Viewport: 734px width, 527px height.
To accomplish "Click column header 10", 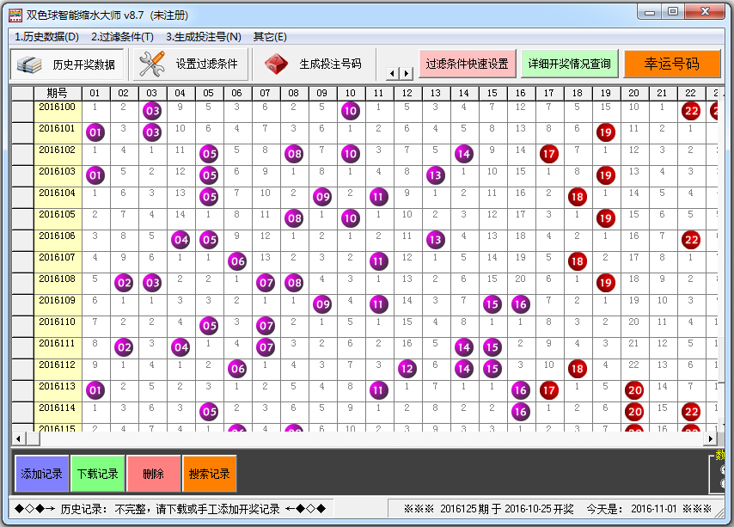I will pos(351,93).
